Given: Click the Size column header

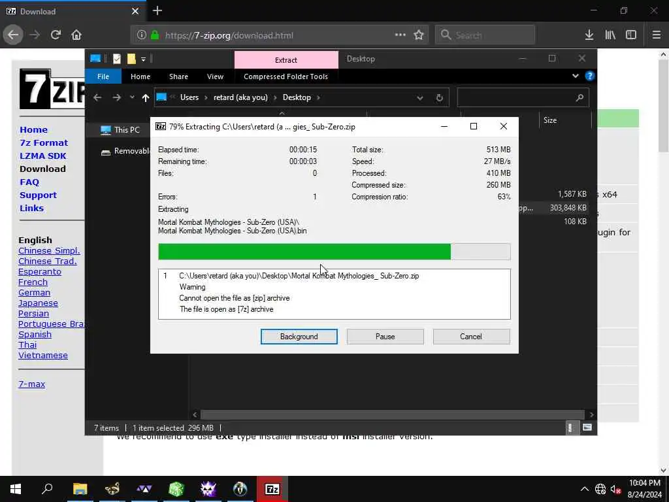Looking at the screenshot, I should [x=550, y=120].
